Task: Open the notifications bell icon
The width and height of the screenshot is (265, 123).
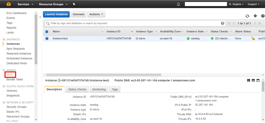Action: pos(178,4)
